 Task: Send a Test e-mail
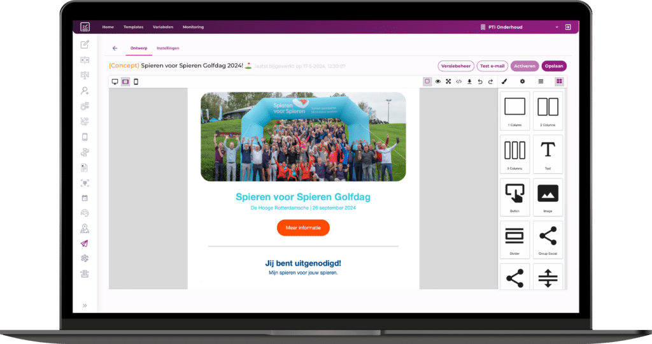pyautogui.click(x=492, y=66)
